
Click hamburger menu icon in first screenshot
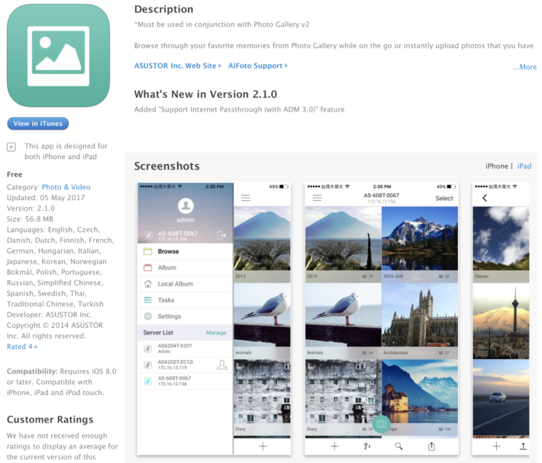pyautogui.click(x=245, y=198)
